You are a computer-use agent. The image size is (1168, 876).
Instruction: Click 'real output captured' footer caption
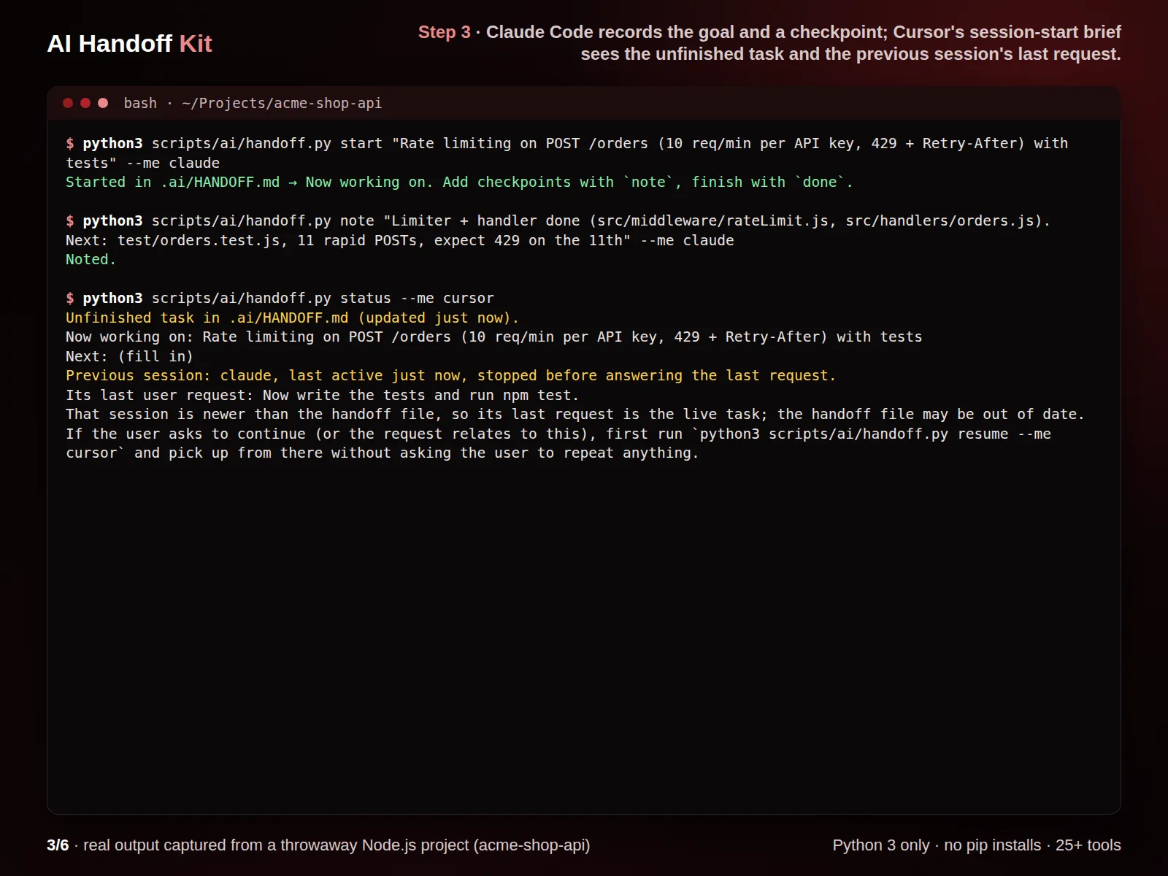[337, 845]
